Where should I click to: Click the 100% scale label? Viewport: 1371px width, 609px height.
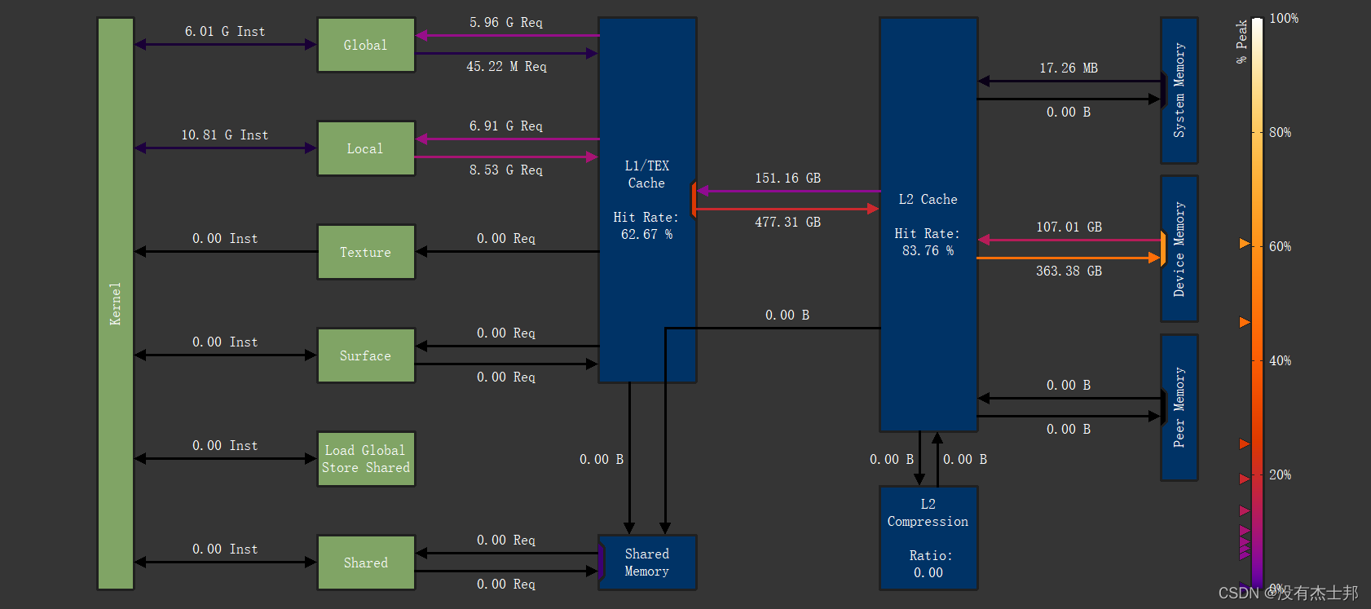click(x=1284, y=18)
